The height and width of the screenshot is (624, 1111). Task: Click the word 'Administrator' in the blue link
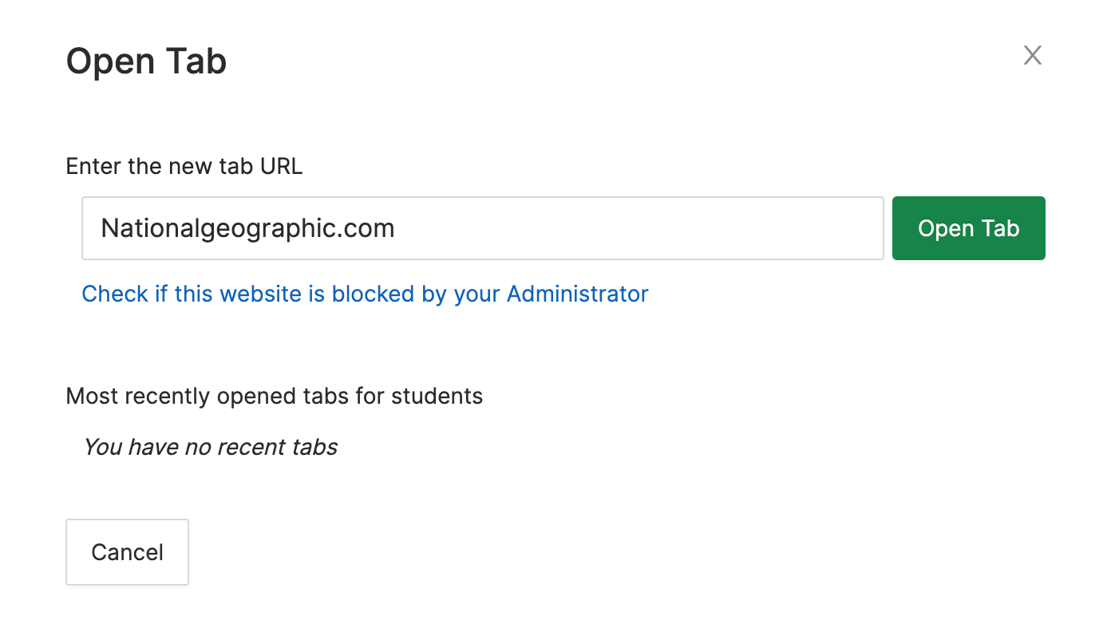[577, 294]
